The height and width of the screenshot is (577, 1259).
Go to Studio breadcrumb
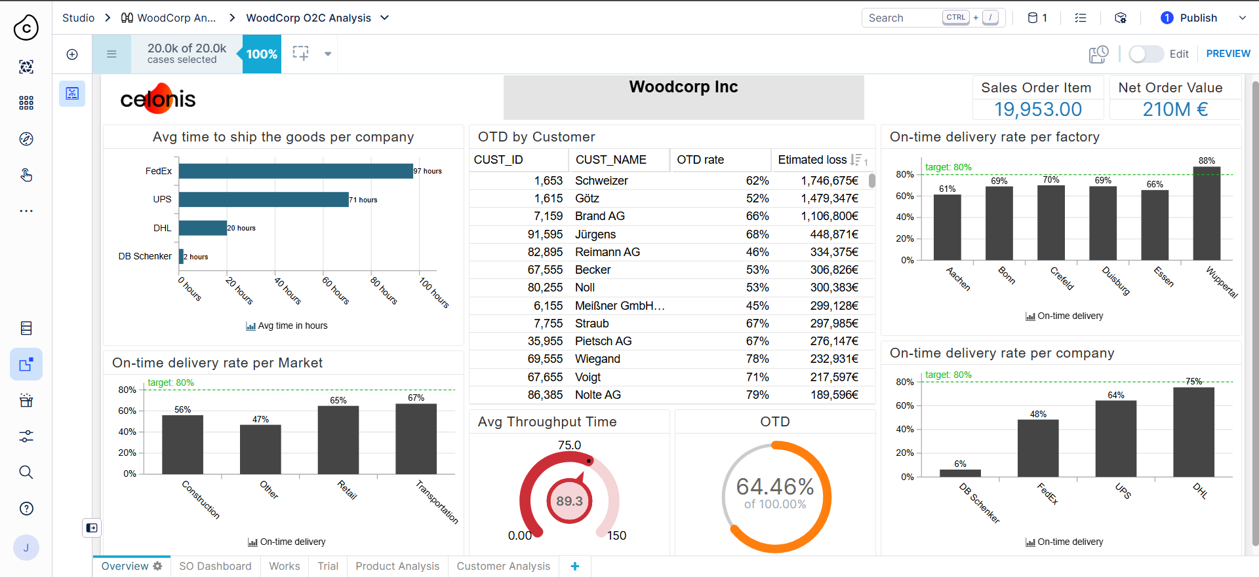coord(78,18)
